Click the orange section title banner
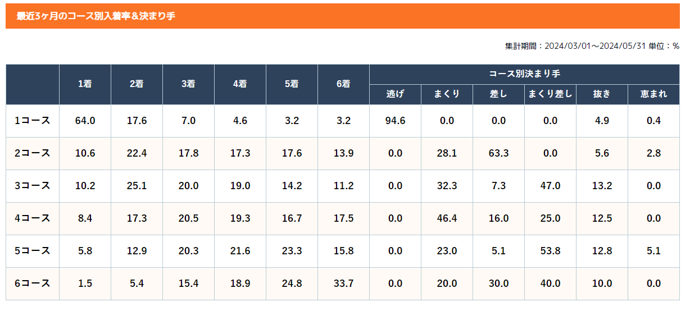The width and height of the screenshot is (690, 311). (342, 16)
